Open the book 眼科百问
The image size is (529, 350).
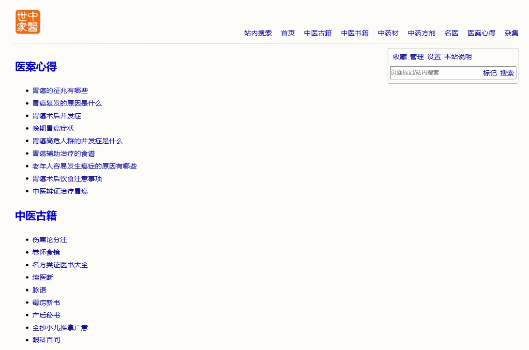[46, 340]
